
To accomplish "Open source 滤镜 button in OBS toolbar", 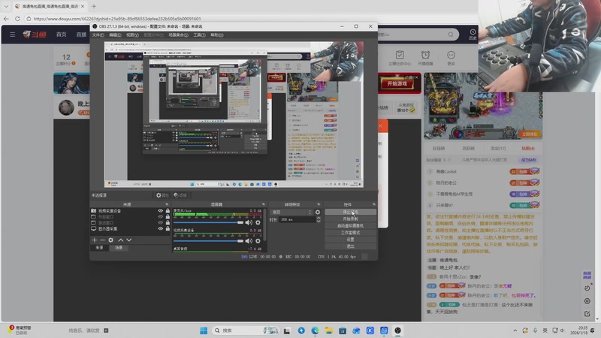I will tap(180, 195).
